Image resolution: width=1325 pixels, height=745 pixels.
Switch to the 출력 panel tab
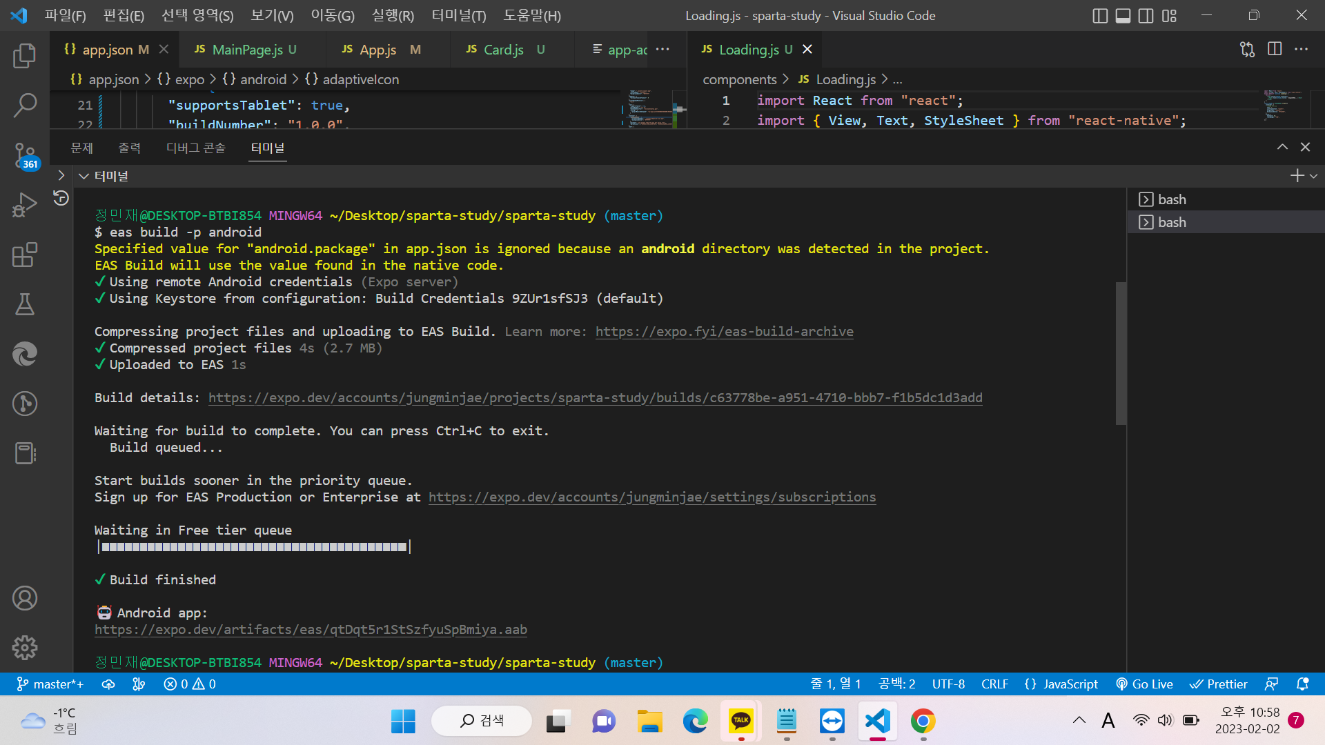coord(129,148)
